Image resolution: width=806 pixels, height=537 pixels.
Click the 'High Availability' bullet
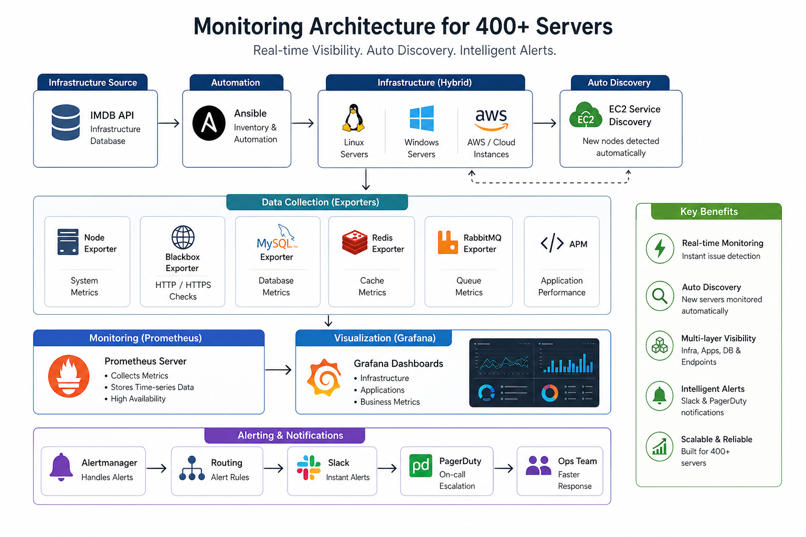[x=138, y=399]
